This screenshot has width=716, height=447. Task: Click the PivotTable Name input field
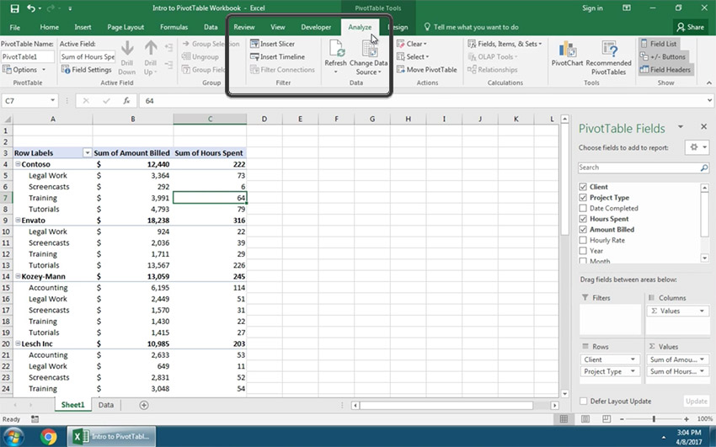coord(28,56)
